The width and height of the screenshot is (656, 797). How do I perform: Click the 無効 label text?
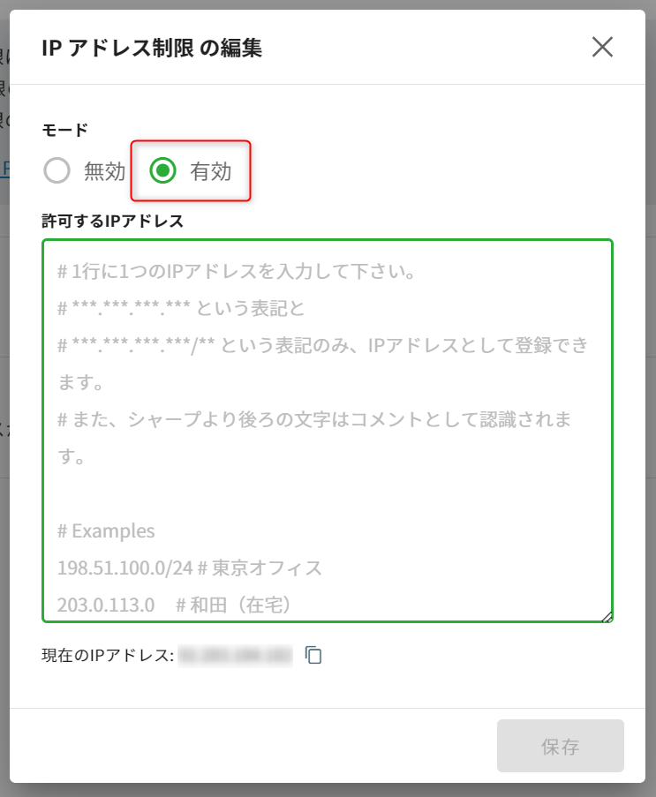coord(104,171)
